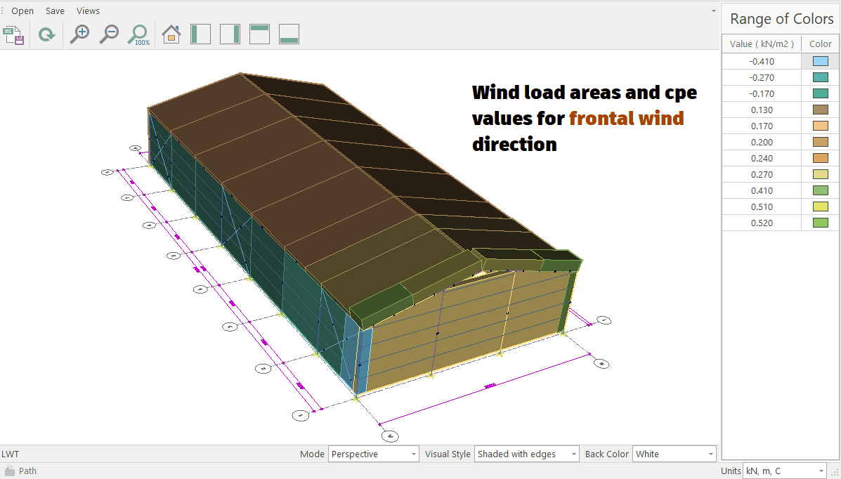
Task: Switch to bottom view icon
Action: click(289, 34)
